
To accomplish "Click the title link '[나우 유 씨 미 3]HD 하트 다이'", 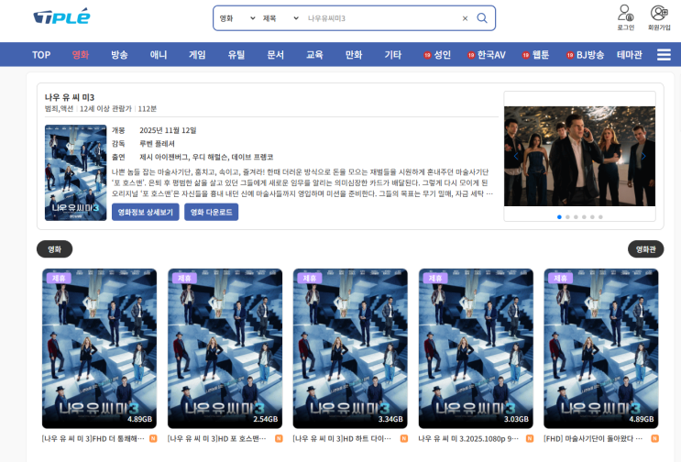I will tap(342, 438).
